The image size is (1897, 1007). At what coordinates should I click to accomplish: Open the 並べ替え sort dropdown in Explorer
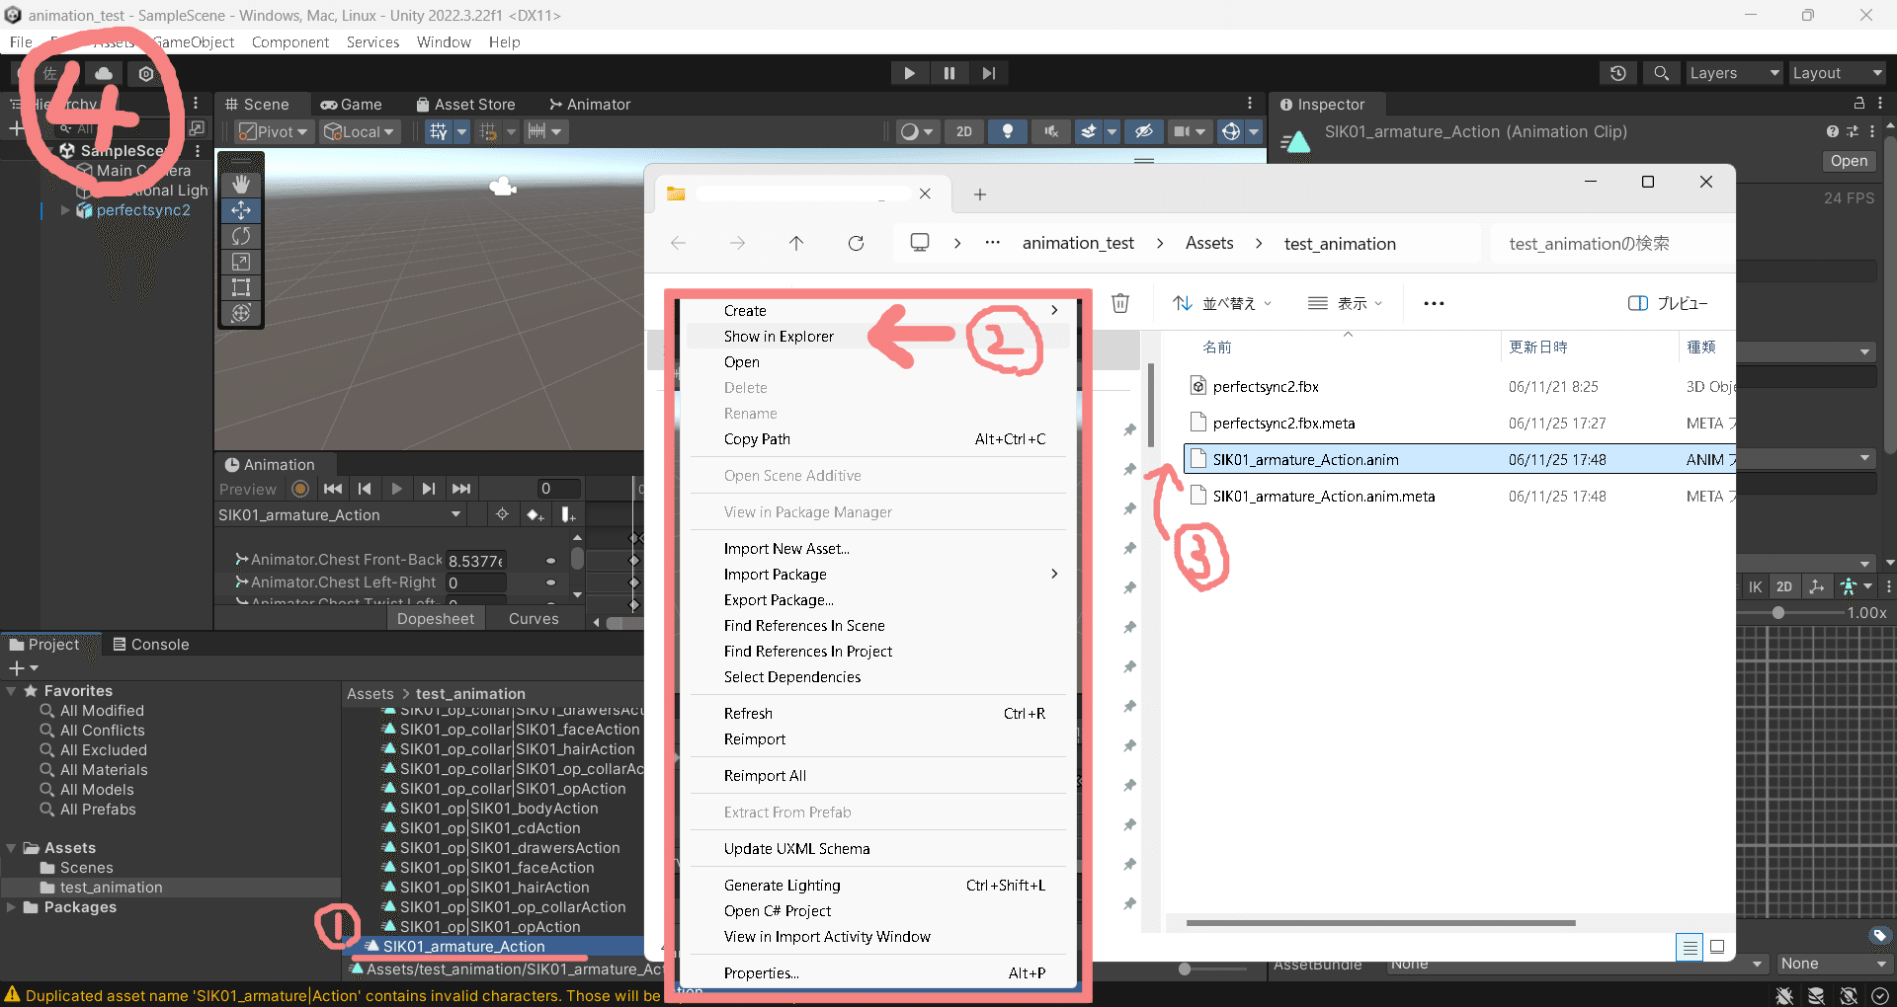coord(1225,303)
